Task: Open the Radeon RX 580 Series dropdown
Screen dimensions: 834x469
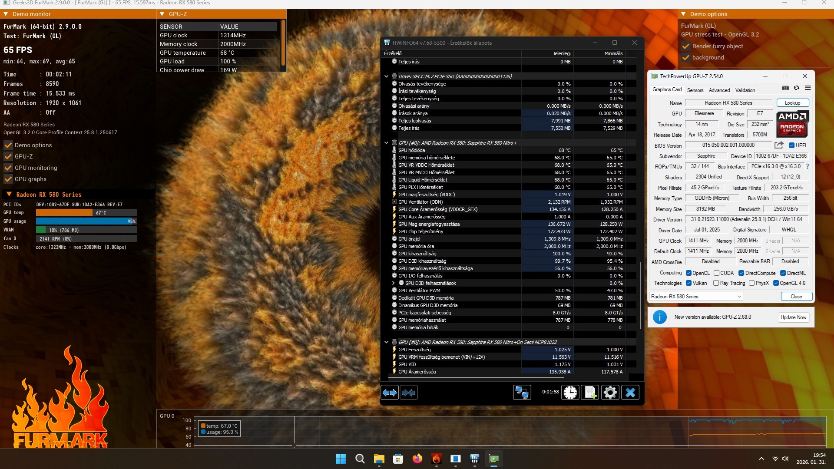Action: tap(696, 297)
